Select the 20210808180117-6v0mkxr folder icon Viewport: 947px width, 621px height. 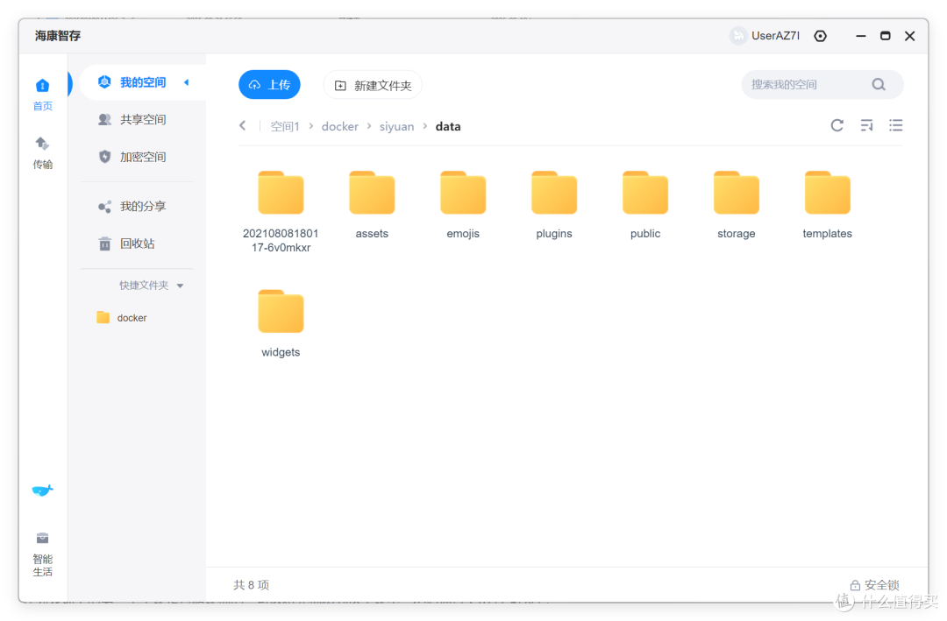[x=281, y=193]
